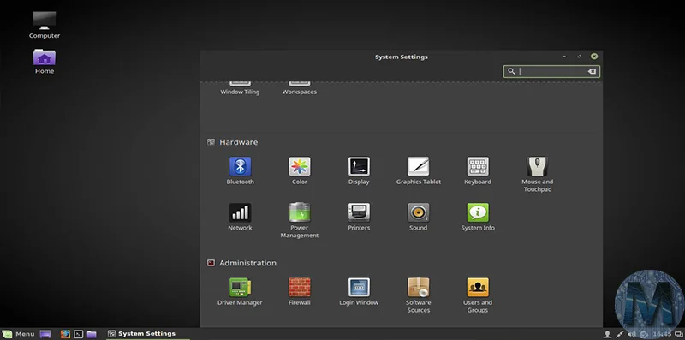The image size is (685, 340).
Task: Click the search field in System Settings
Action: [551, 71]
